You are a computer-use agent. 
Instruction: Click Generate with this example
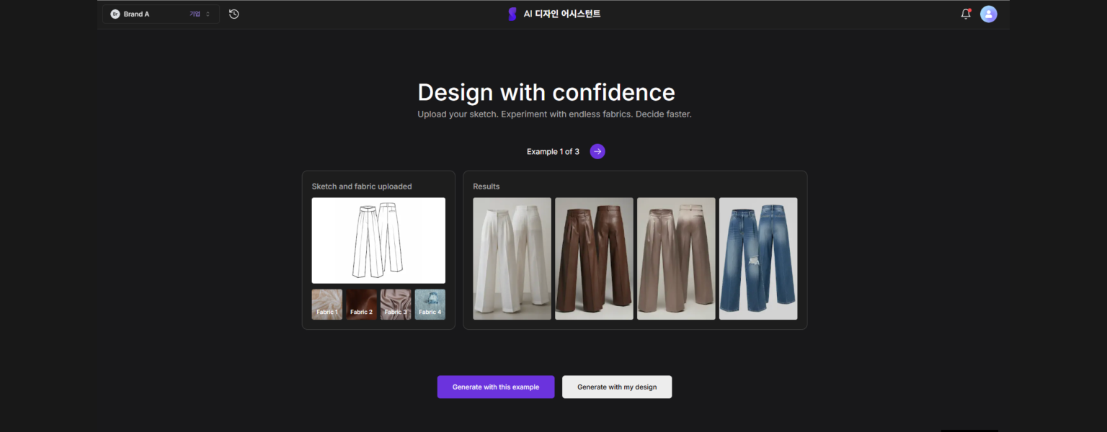pyautogui.click(x=495, y=387)
